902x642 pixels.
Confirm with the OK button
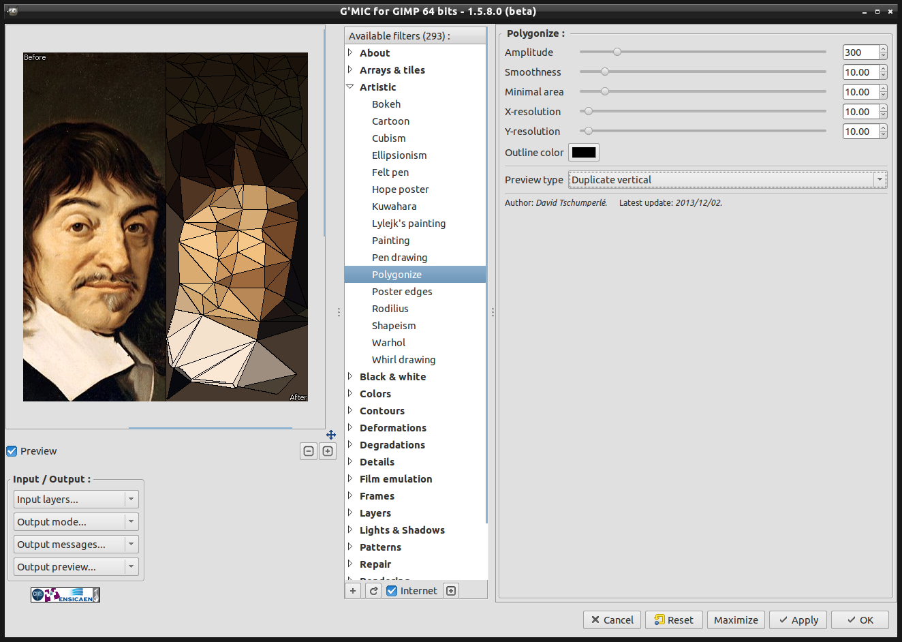click(860, 620)
